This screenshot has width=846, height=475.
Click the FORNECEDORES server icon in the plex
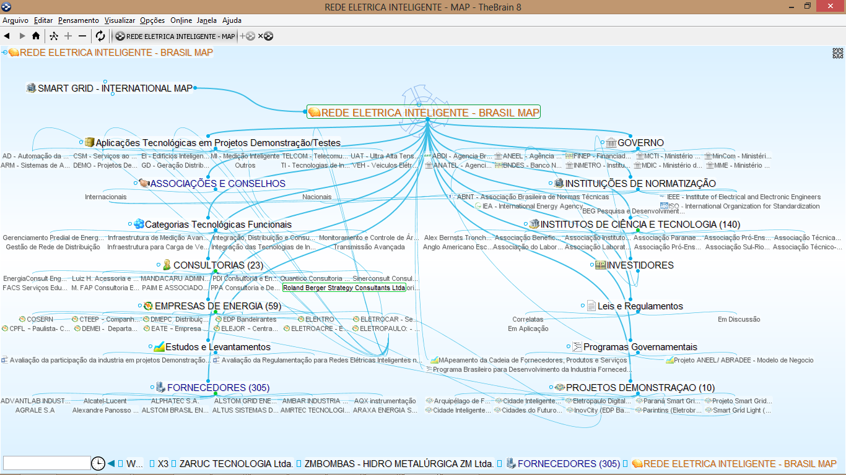(x=160, y=388)
